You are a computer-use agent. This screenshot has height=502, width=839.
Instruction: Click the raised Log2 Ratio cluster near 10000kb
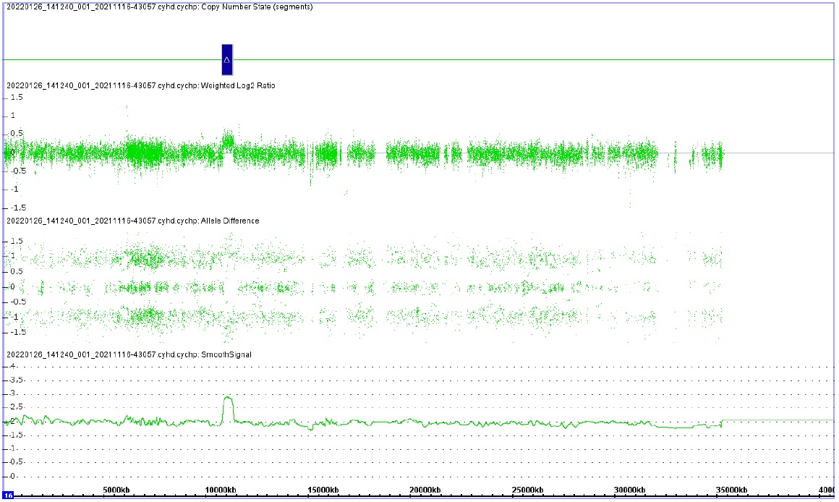point(228,140)
